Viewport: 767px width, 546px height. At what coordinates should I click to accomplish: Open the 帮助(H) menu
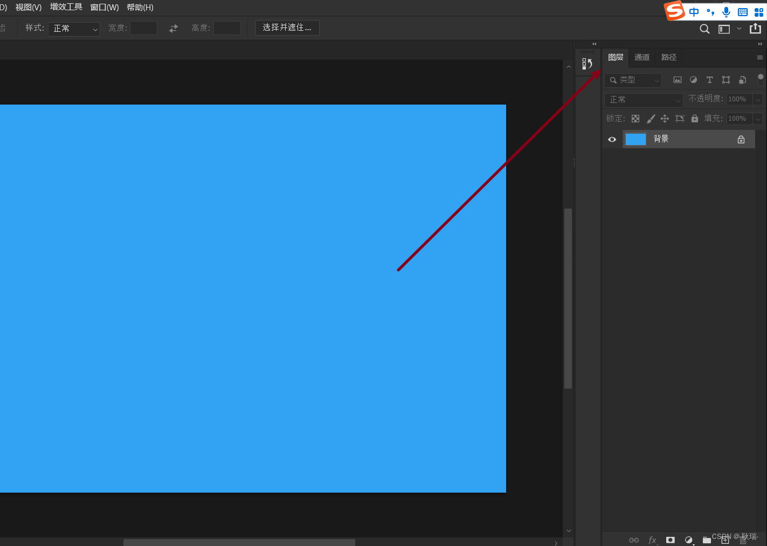point(140,8)
